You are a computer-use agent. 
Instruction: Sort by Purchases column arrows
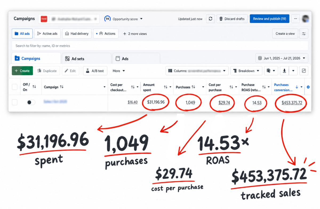pyautogui.click(x=193, y=87)
